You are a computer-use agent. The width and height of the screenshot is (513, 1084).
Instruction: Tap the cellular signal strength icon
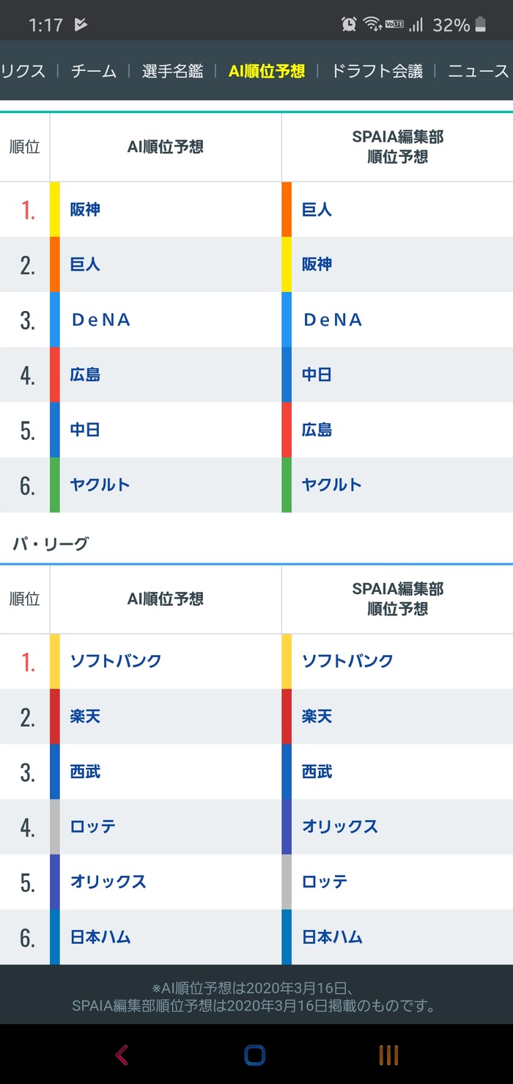click(x=416, y=24)
